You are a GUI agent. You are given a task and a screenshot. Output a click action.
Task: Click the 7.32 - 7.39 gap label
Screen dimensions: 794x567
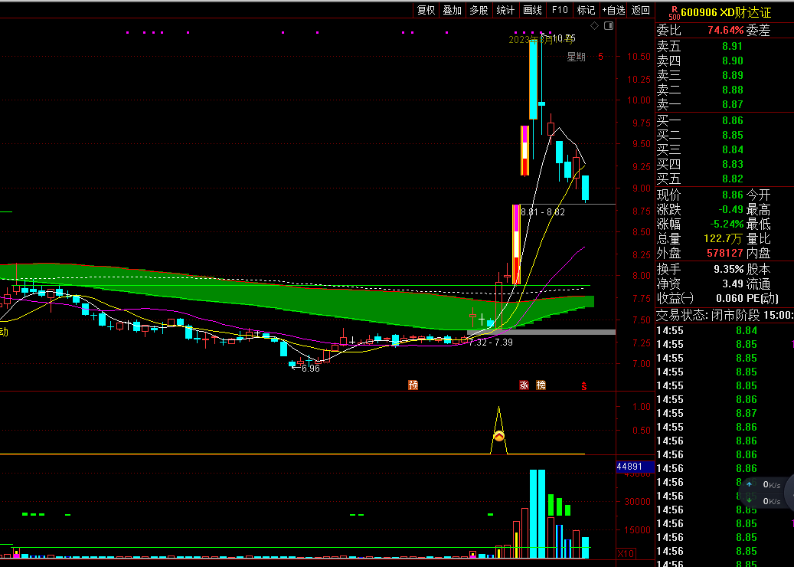[491, 342]
